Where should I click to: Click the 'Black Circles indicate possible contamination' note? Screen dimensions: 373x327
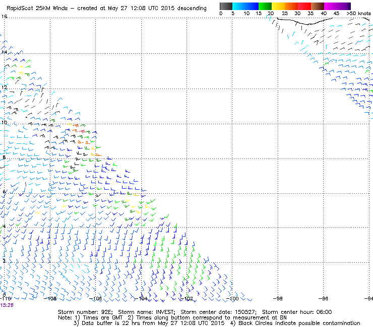click(299, 323)
